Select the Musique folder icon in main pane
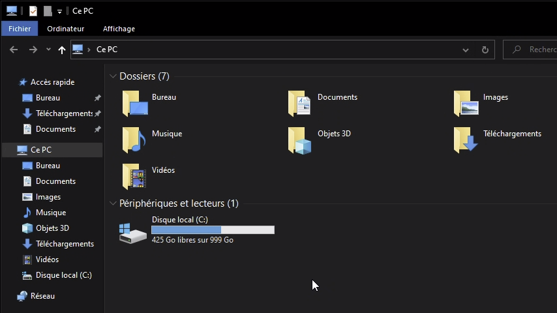 (134, 140)
